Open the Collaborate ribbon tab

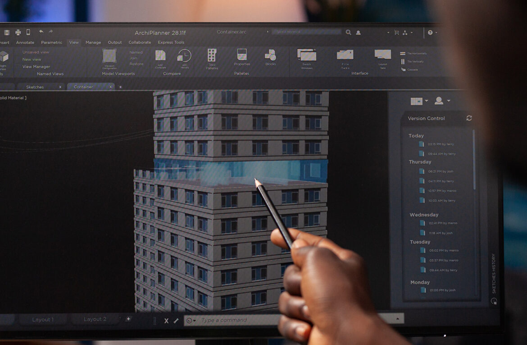[x=140, y=42]
